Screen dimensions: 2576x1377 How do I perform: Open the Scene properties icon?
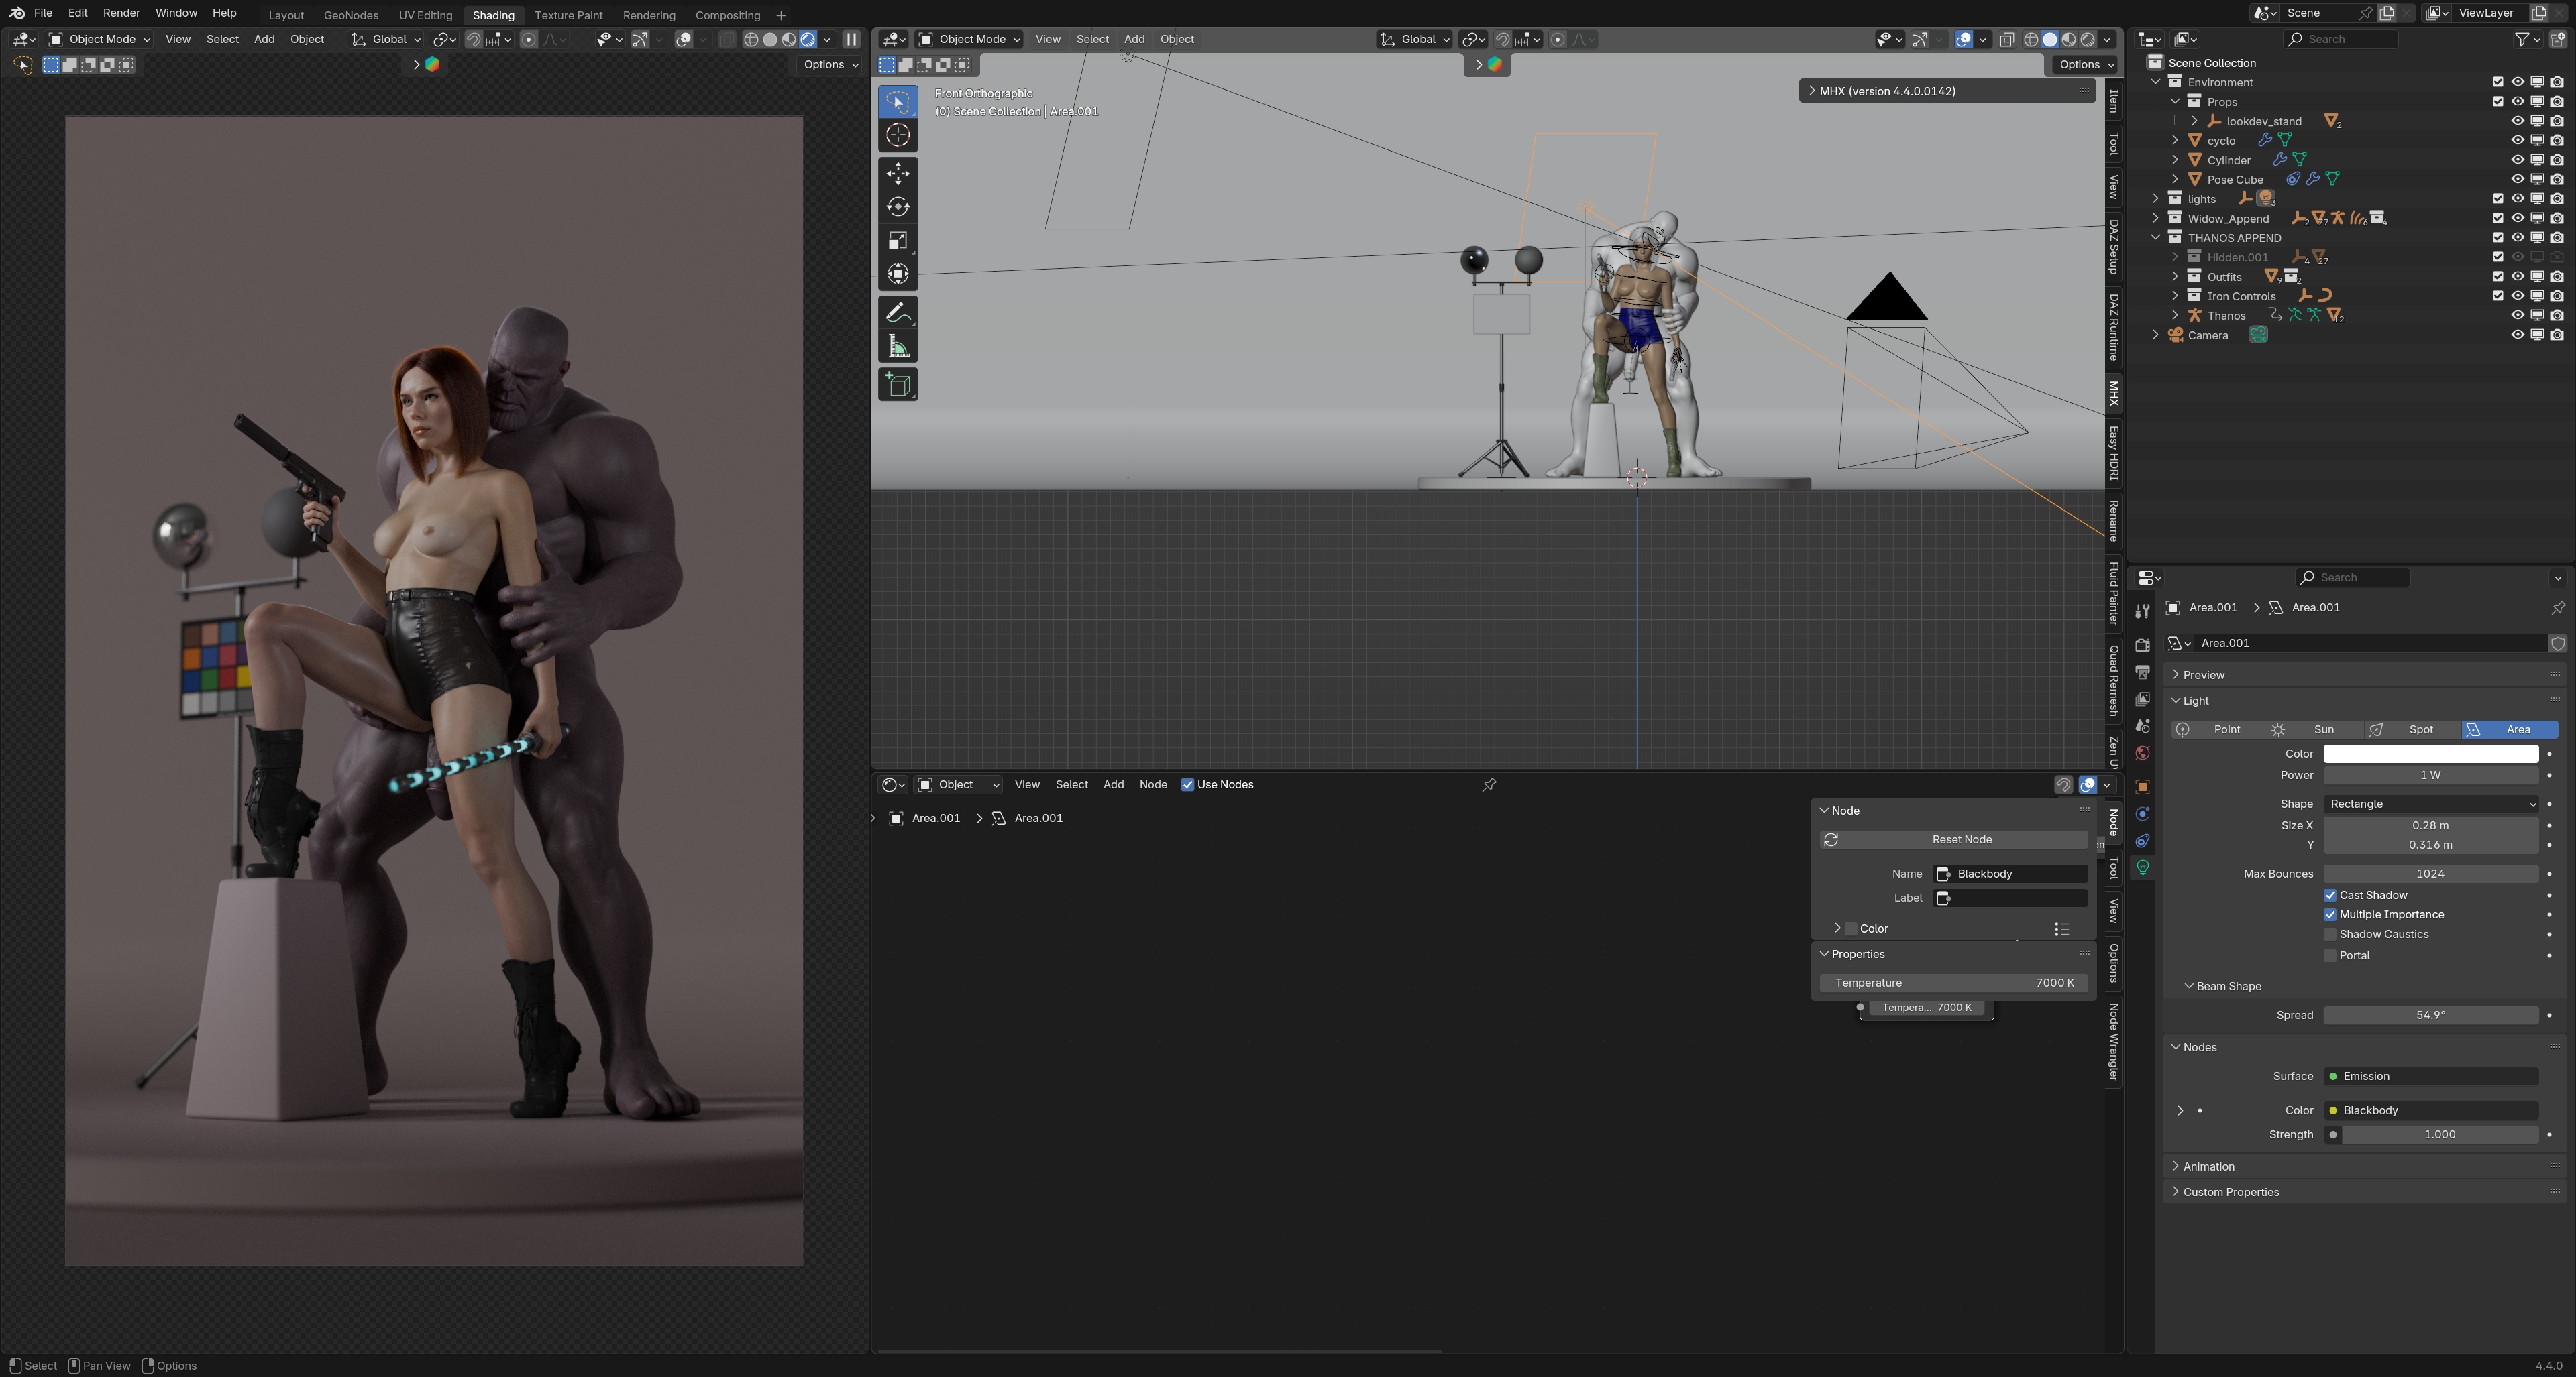coord(2142,725)
